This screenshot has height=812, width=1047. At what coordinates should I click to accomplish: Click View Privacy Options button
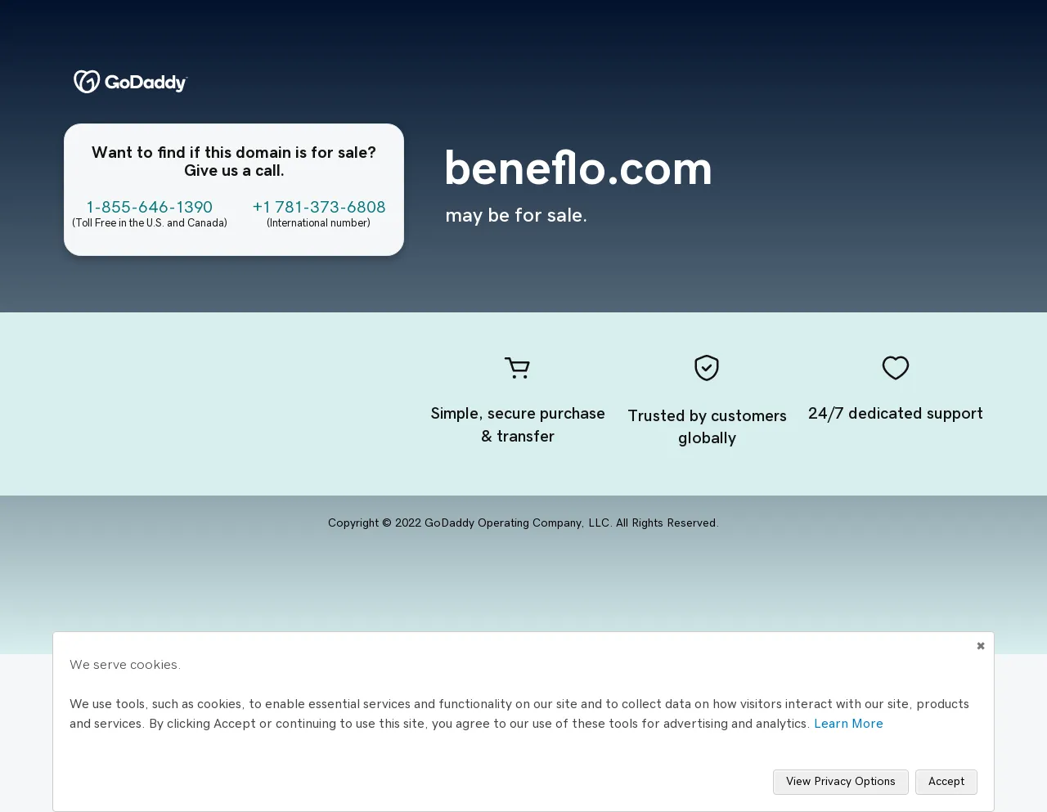point(841,782)
